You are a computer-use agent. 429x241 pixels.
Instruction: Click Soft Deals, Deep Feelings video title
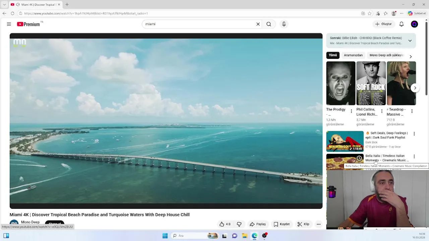pos(387,135)
